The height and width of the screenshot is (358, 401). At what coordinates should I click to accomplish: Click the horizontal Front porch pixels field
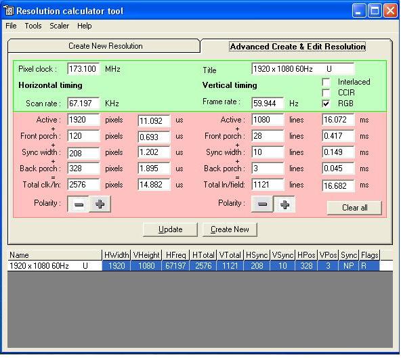coord(83,136)
